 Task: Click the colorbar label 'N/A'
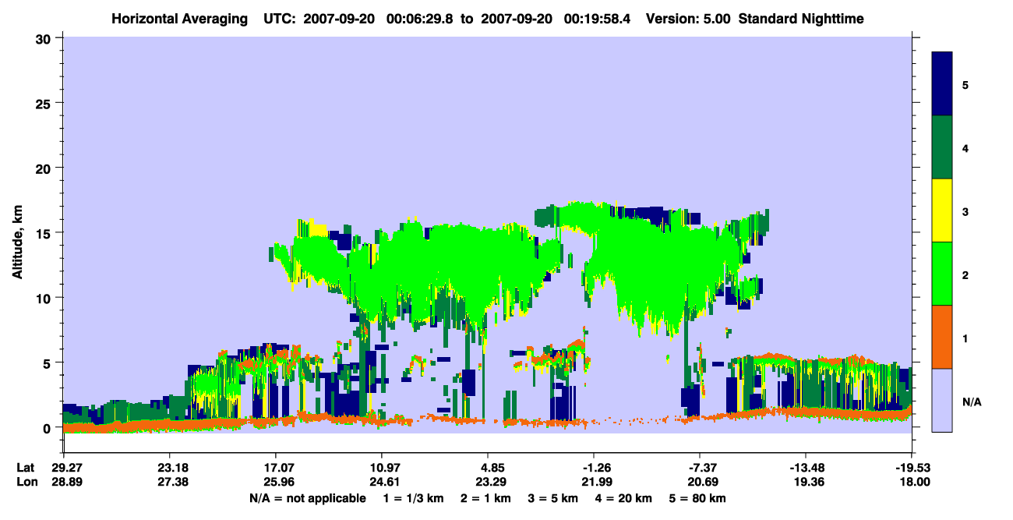[971, 401]
